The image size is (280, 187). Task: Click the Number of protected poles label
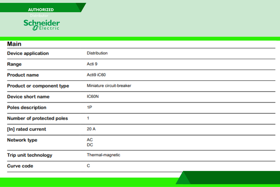(38, 118)
